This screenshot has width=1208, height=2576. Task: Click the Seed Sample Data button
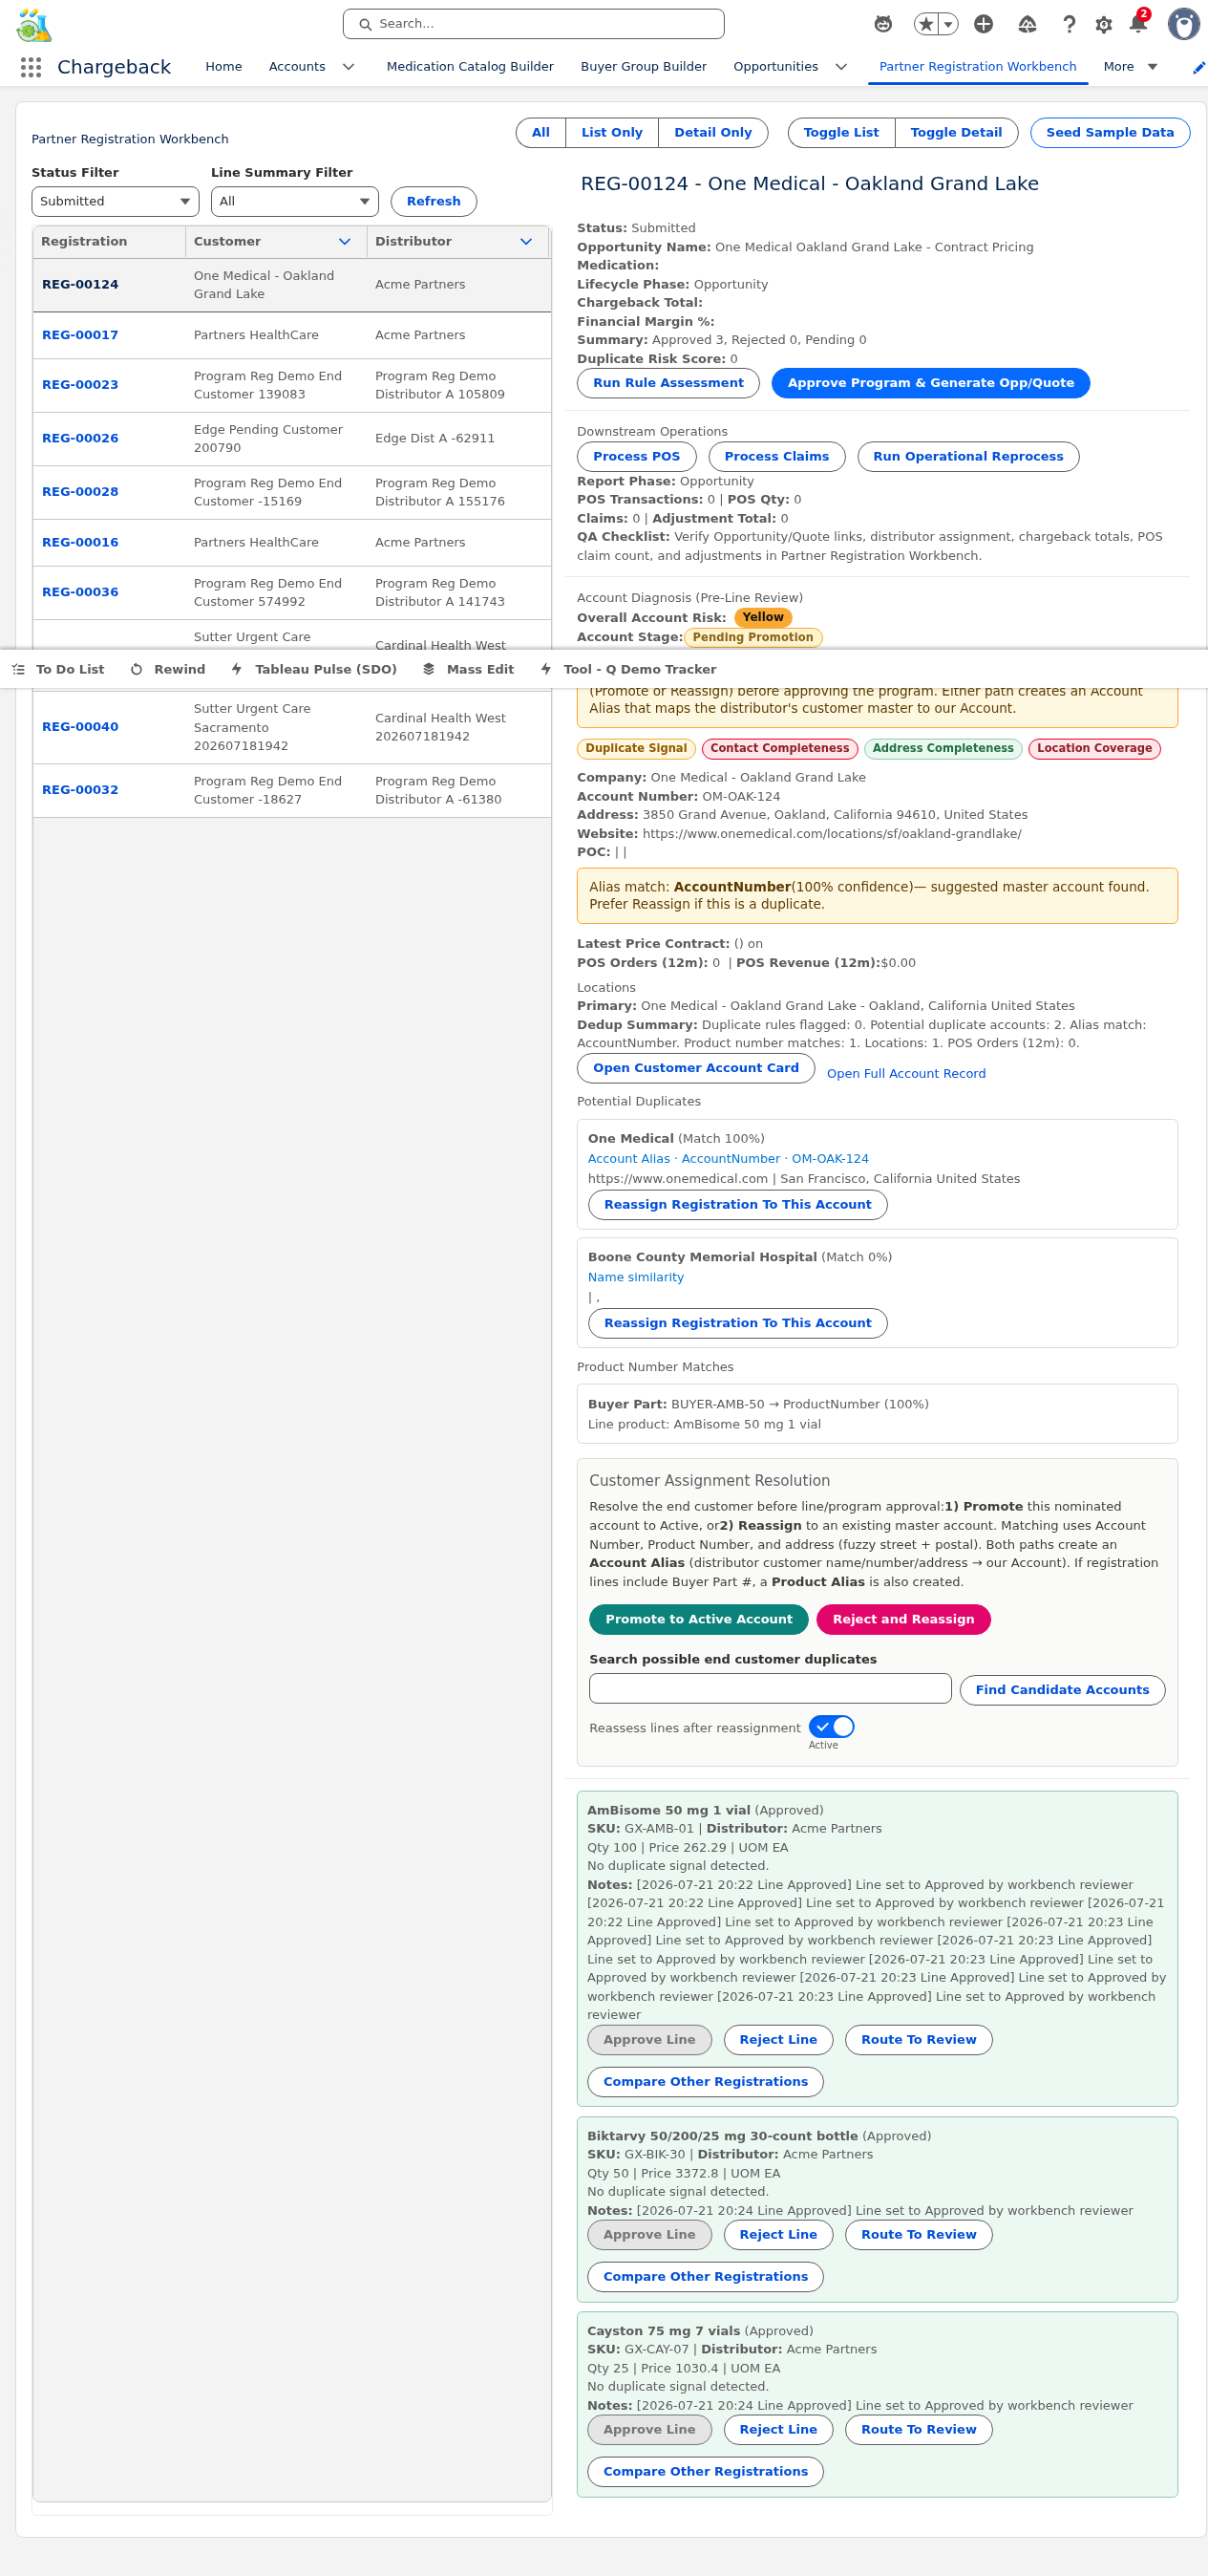(x=1109, y=133)
